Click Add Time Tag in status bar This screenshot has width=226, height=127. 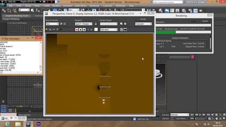click(x=143, y=119)
